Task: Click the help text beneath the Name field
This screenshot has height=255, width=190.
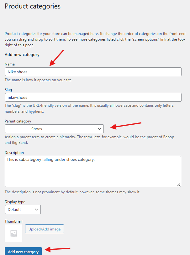Action: pos(39,80)
